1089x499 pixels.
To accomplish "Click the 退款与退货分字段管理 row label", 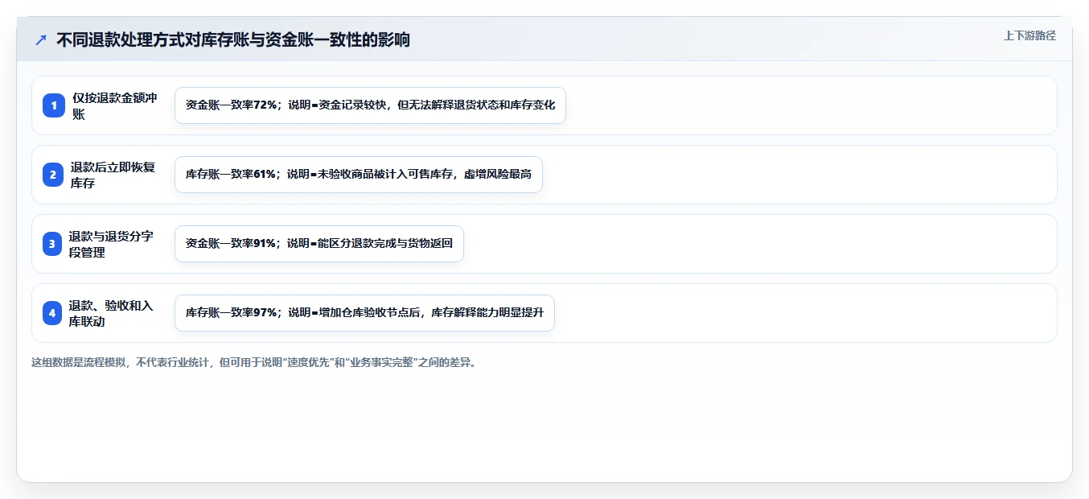I will pyautogui.click(x=112, y=245).
